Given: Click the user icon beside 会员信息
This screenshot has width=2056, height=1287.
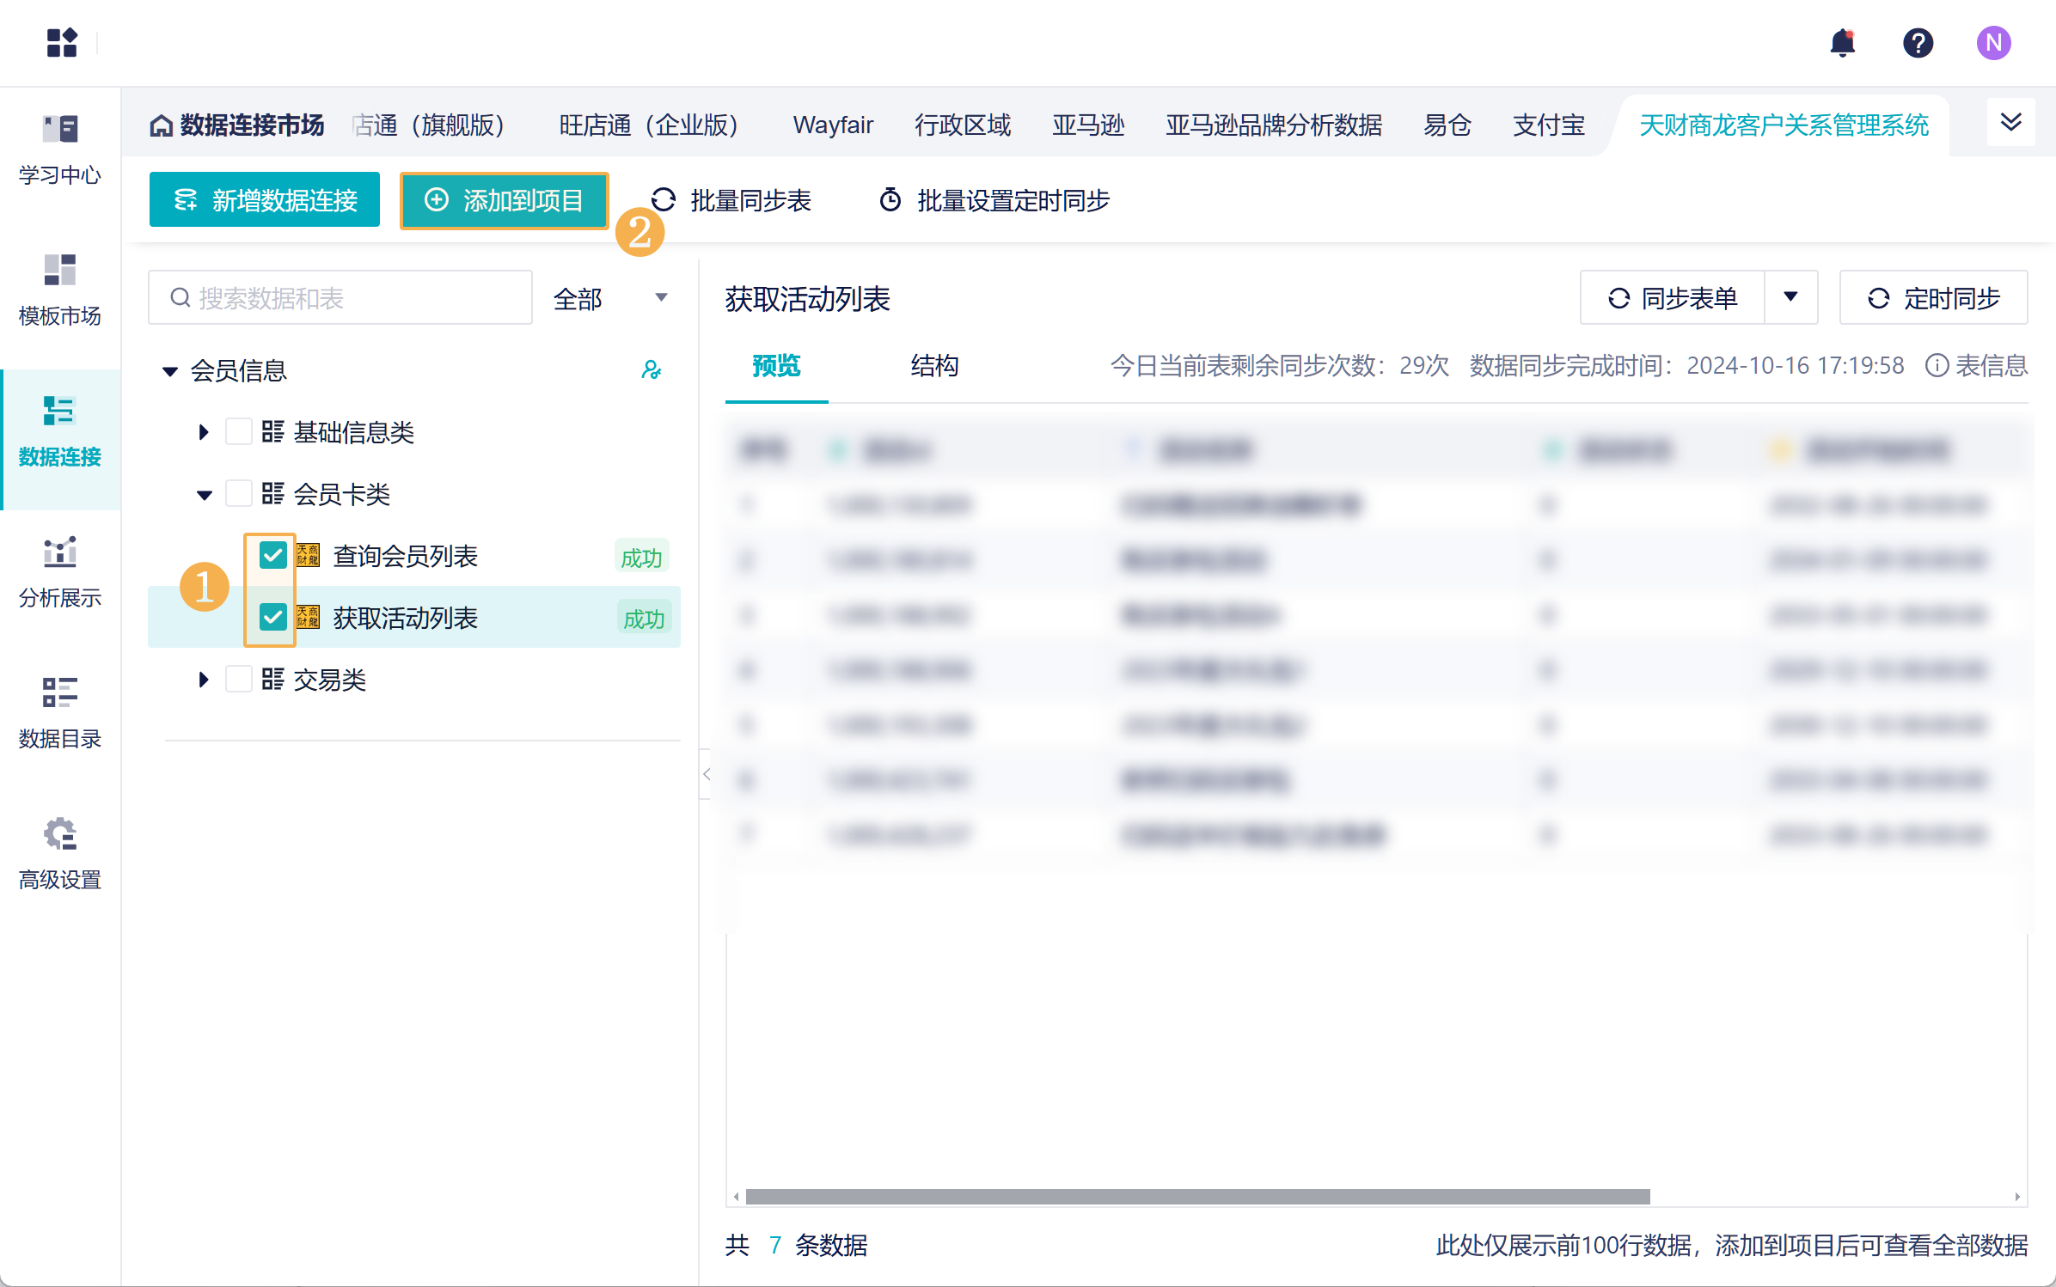Looking at the screenshot, I should coord(652,370).
